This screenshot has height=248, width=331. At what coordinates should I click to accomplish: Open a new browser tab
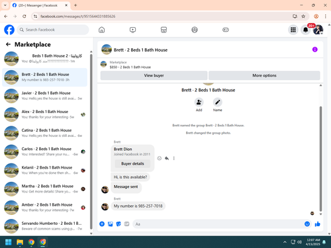coord(75,5)
